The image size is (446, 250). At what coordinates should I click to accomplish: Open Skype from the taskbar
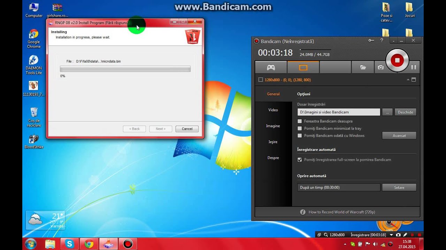coord(69,244)
